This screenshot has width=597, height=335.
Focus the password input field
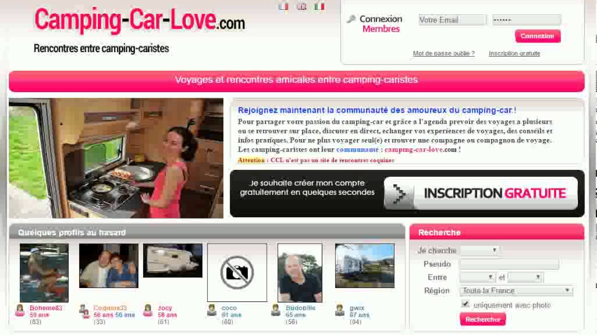(x=527, y=20)
